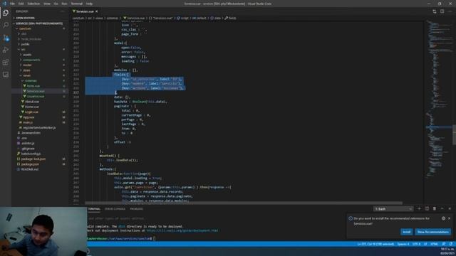Open the Terminal menu
Image resolution: width=456 pixels, height=256 pixels.
point(77,4)
